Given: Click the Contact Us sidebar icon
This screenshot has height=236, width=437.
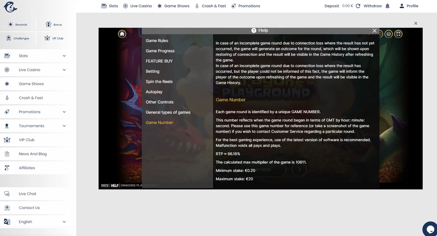Looking at the screenshot, I should click(7, 208).
